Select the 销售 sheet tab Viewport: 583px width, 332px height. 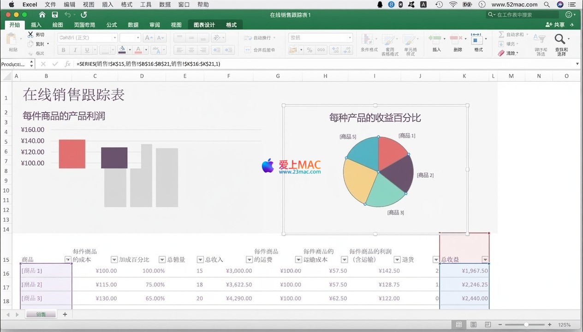click(41, 314)
